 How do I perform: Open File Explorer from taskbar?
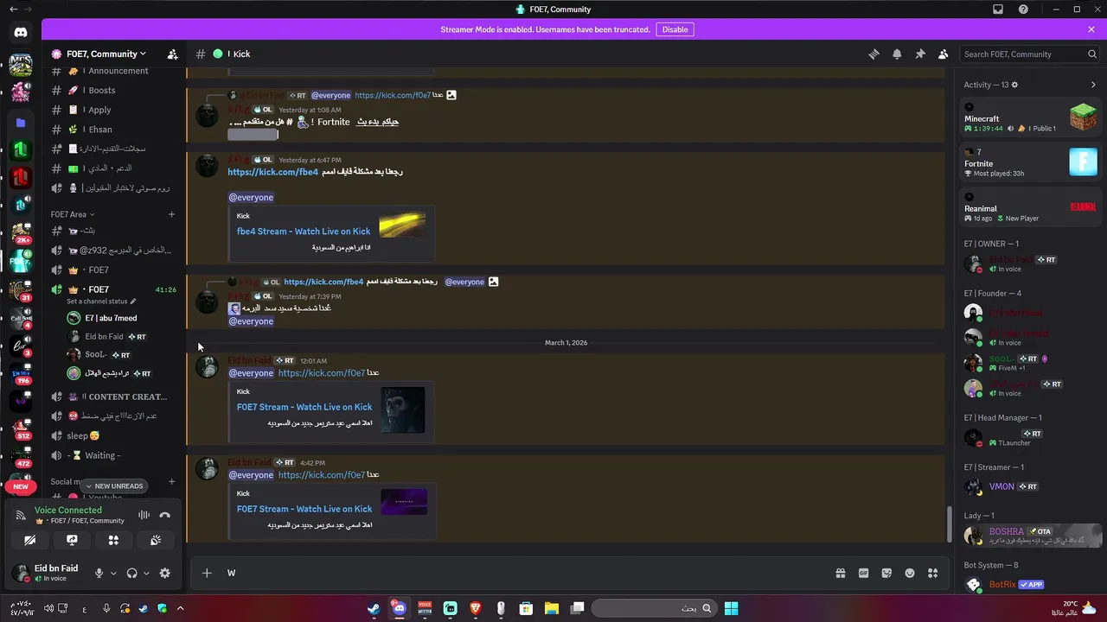tap(551, 608)
